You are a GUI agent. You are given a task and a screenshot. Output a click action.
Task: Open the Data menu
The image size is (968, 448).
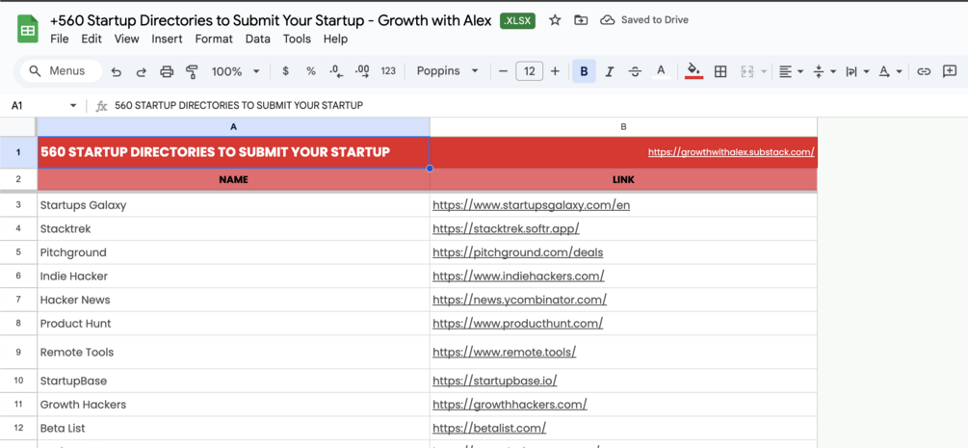(x=258, y=40)
